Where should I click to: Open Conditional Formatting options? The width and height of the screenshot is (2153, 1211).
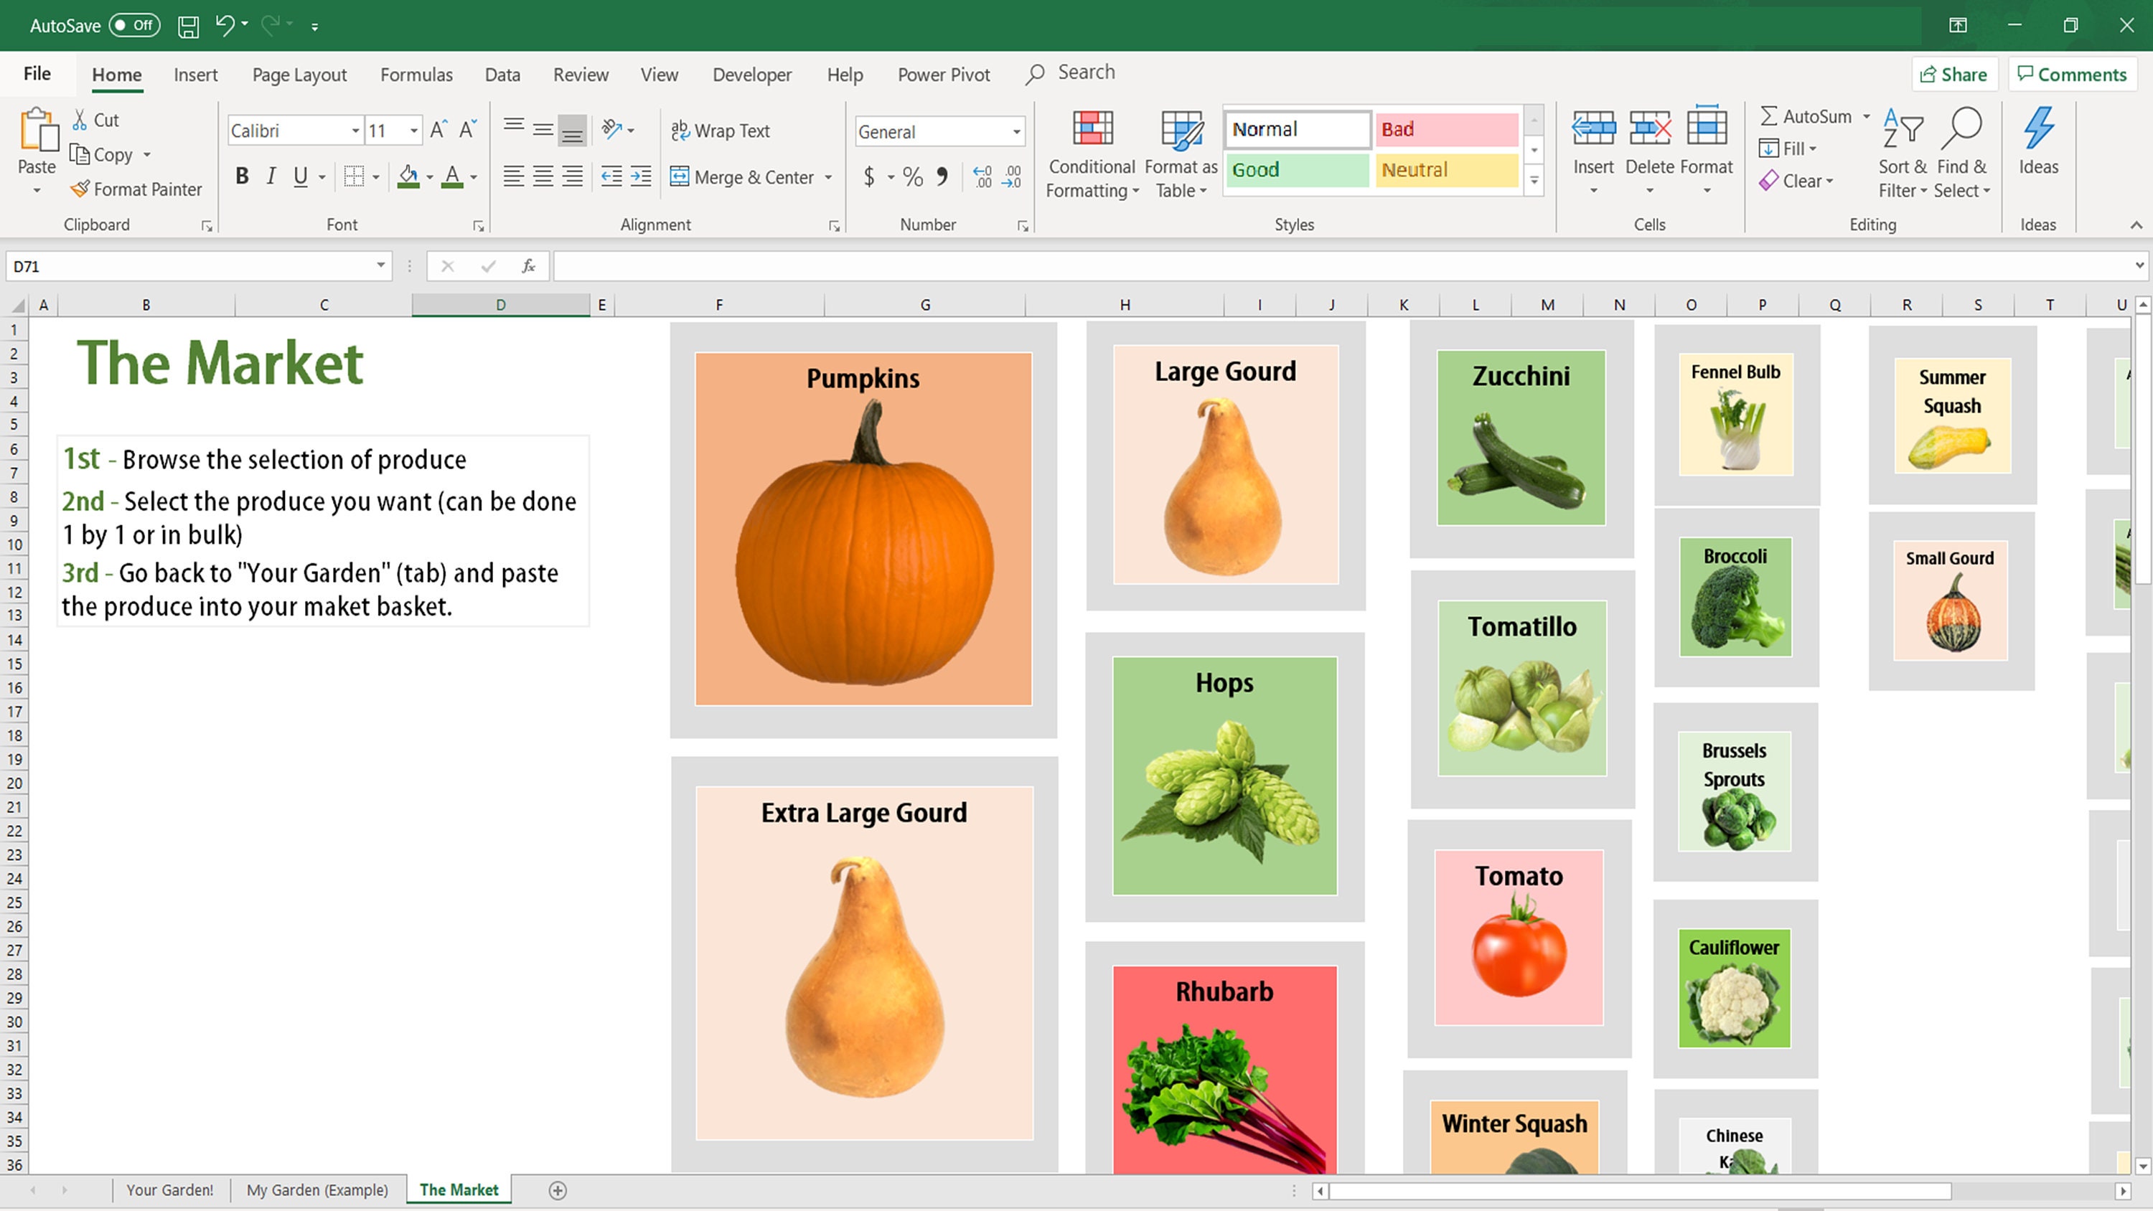(x=1092, y=155)
